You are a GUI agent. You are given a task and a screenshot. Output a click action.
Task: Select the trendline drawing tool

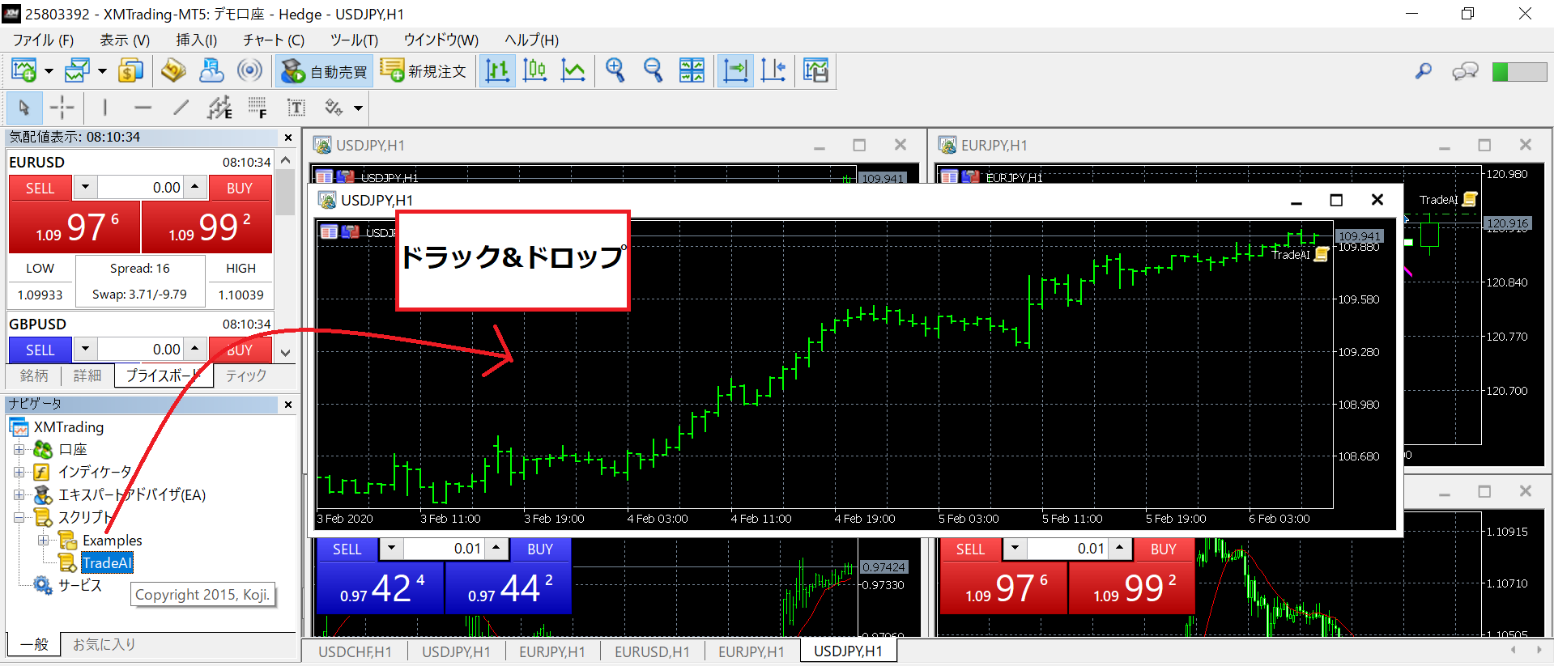point(181,108)
